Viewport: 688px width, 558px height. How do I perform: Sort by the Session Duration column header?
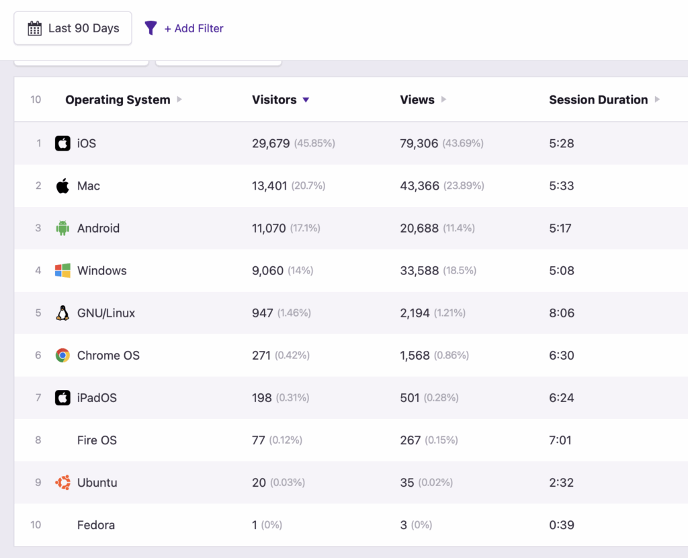(x=598, y=99)
